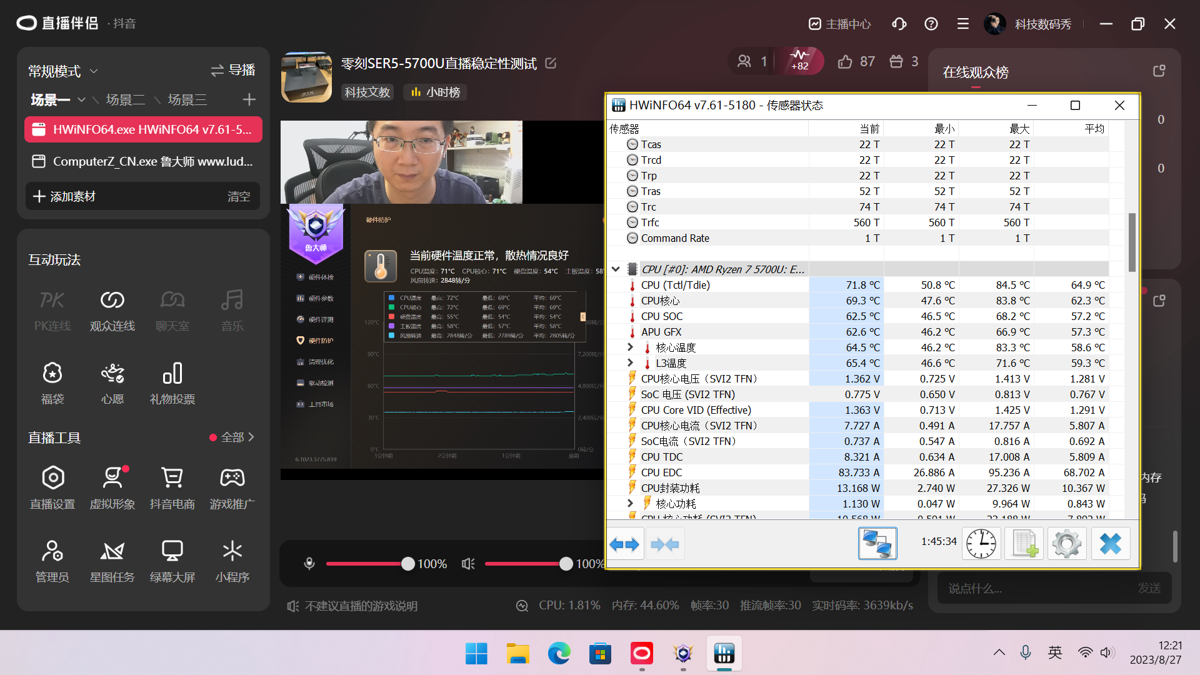Switch to 场景二 tab
This screenshot has height=675, width=1200.
pyautogui.click(x=126, y=100)
